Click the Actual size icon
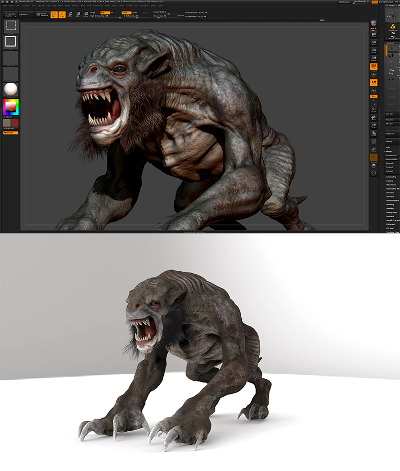Screen dimensions: 400x471 373,51
